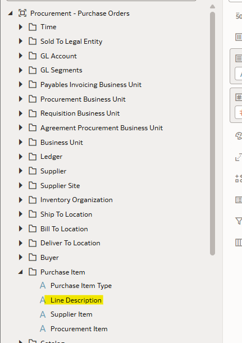The height and width of the screenshot is (343, 242).
Task: Click the vertical scrollbar thumb
Action: 212,134
